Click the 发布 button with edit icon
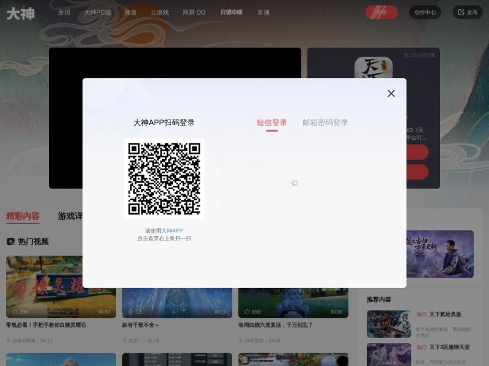 468,12
